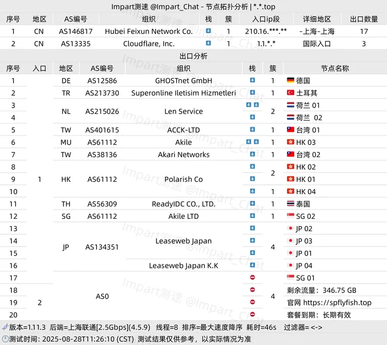Click the Hong Kong flag beside HK 03

click(290, 143)
